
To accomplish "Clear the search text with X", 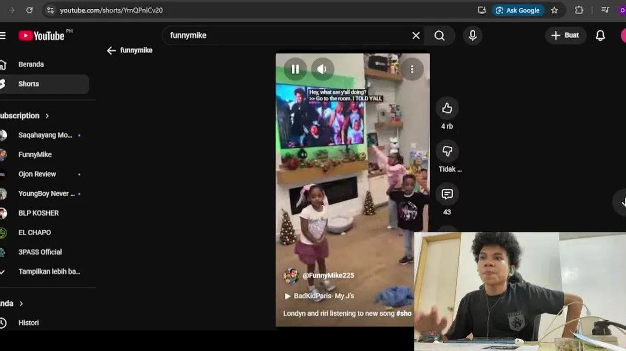I will tap(416, 36).
